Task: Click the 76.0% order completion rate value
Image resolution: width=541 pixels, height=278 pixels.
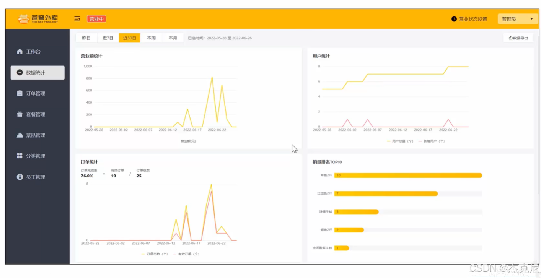Action: pyautogui.click(x=87, y=176)
